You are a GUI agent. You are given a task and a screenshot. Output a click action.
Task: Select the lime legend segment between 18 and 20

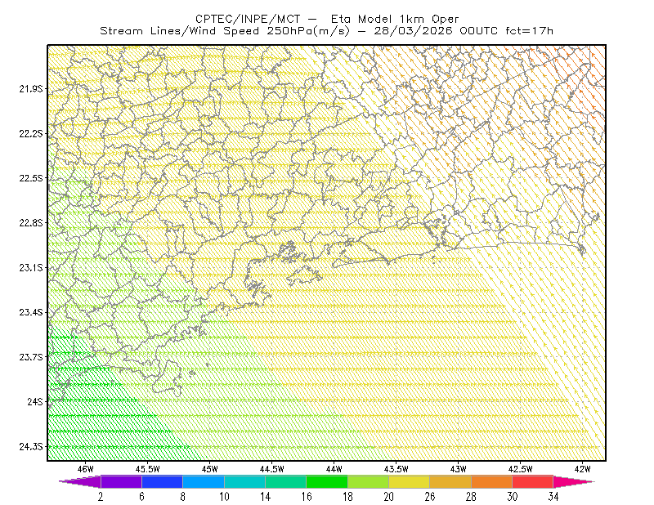[368, 481]
